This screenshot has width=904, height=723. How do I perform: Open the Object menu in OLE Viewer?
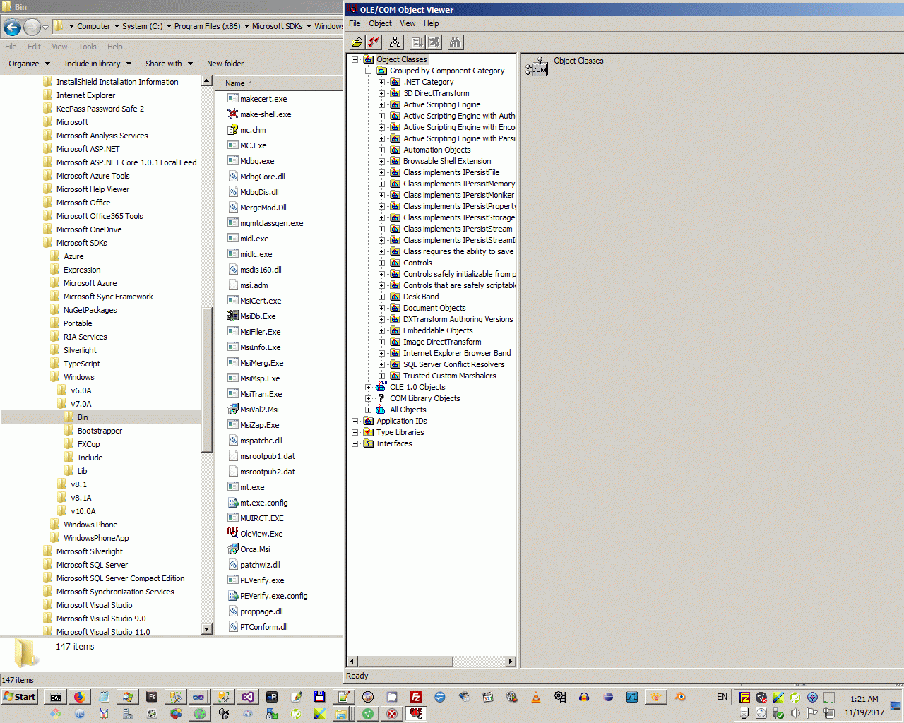coord(380,23)
